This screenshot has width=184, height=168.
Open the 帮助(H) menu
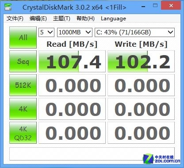click(85, 19)
